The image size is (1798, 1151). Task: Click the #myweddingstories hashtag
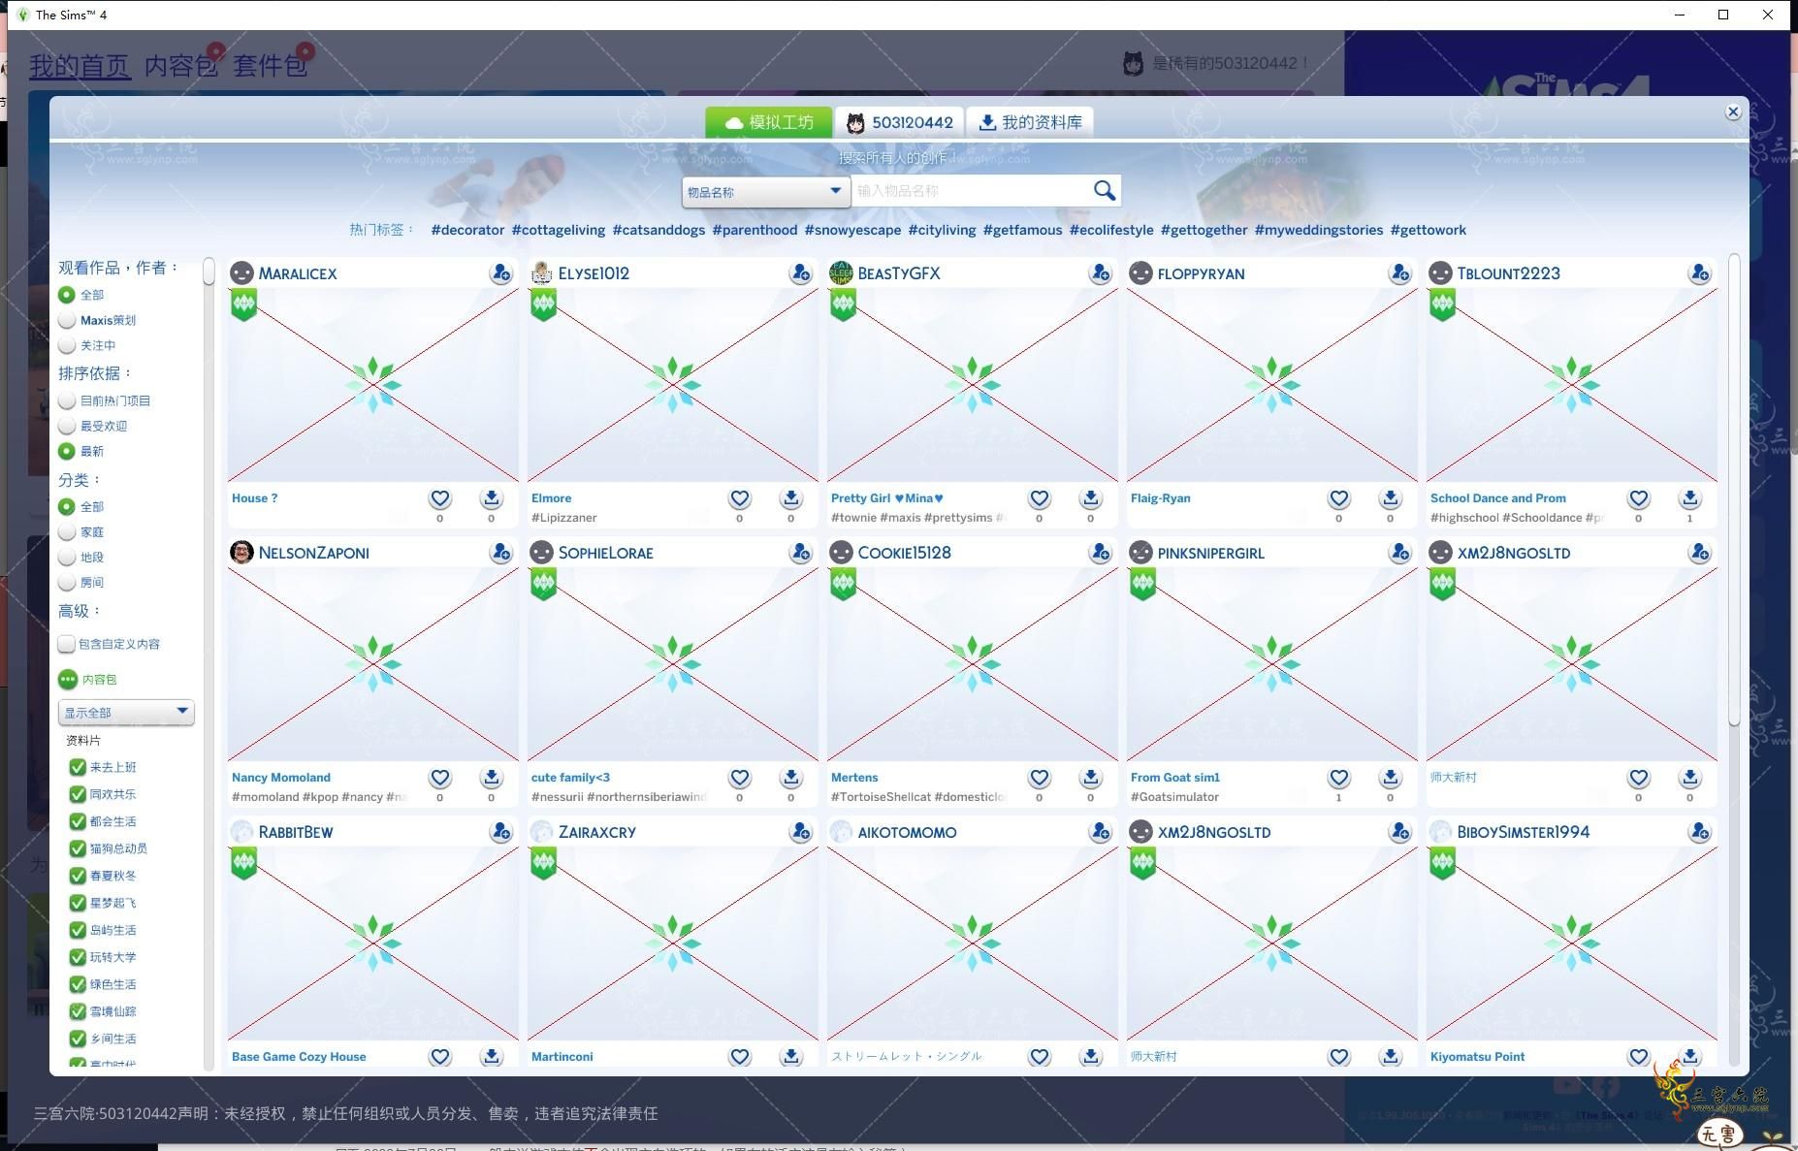pos(1319,230)
